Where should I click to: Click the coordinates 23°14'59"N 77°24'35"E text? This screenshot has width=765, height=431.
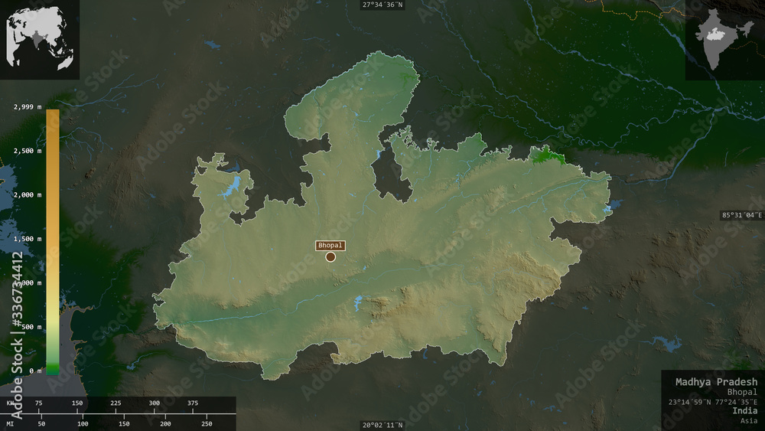pyautogui.click(x=713, y=402)
